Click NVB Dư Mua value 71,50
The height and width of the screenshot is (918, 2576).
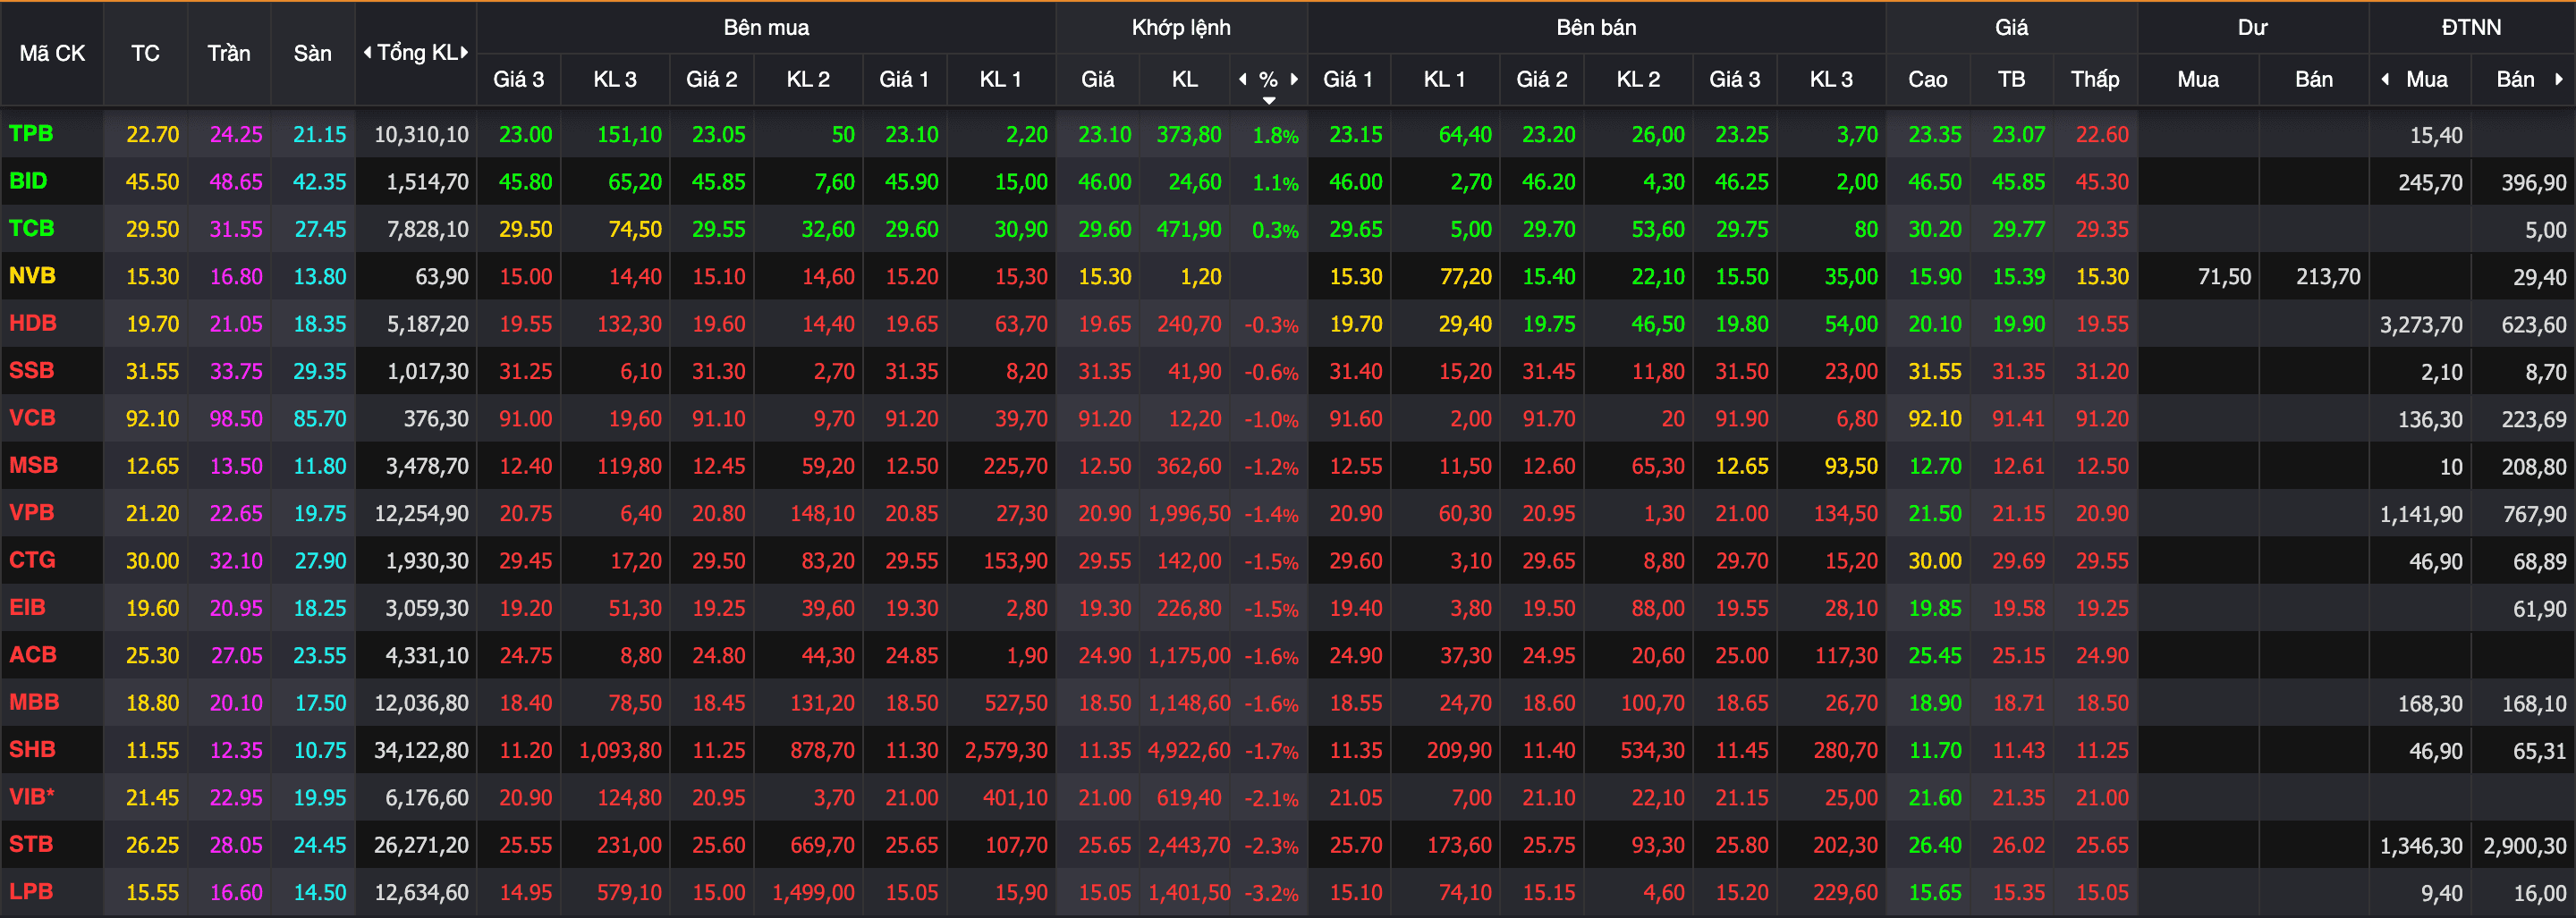click(2224, 277)
